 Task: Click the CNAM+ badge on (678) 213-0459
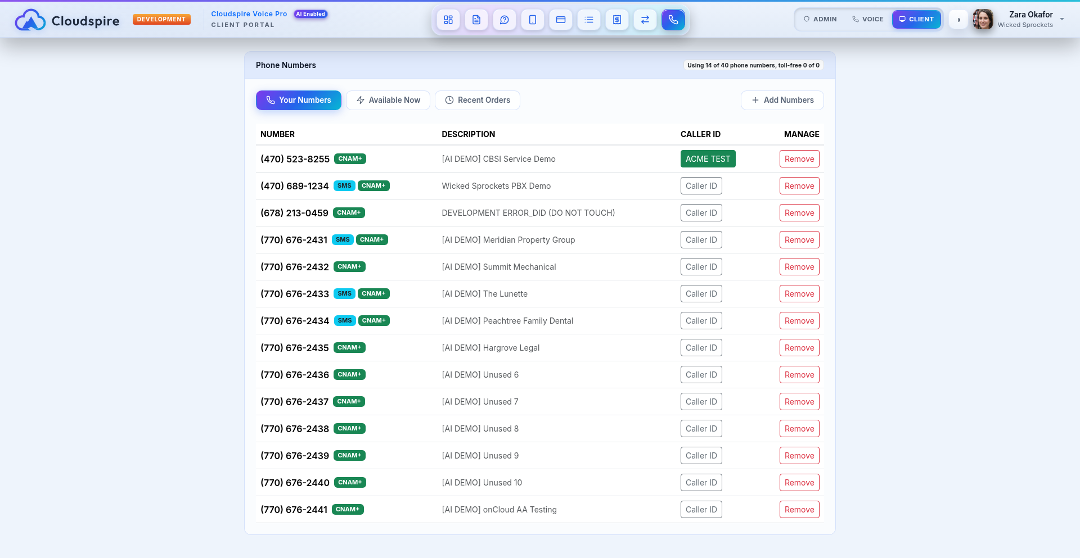point(349,213)
